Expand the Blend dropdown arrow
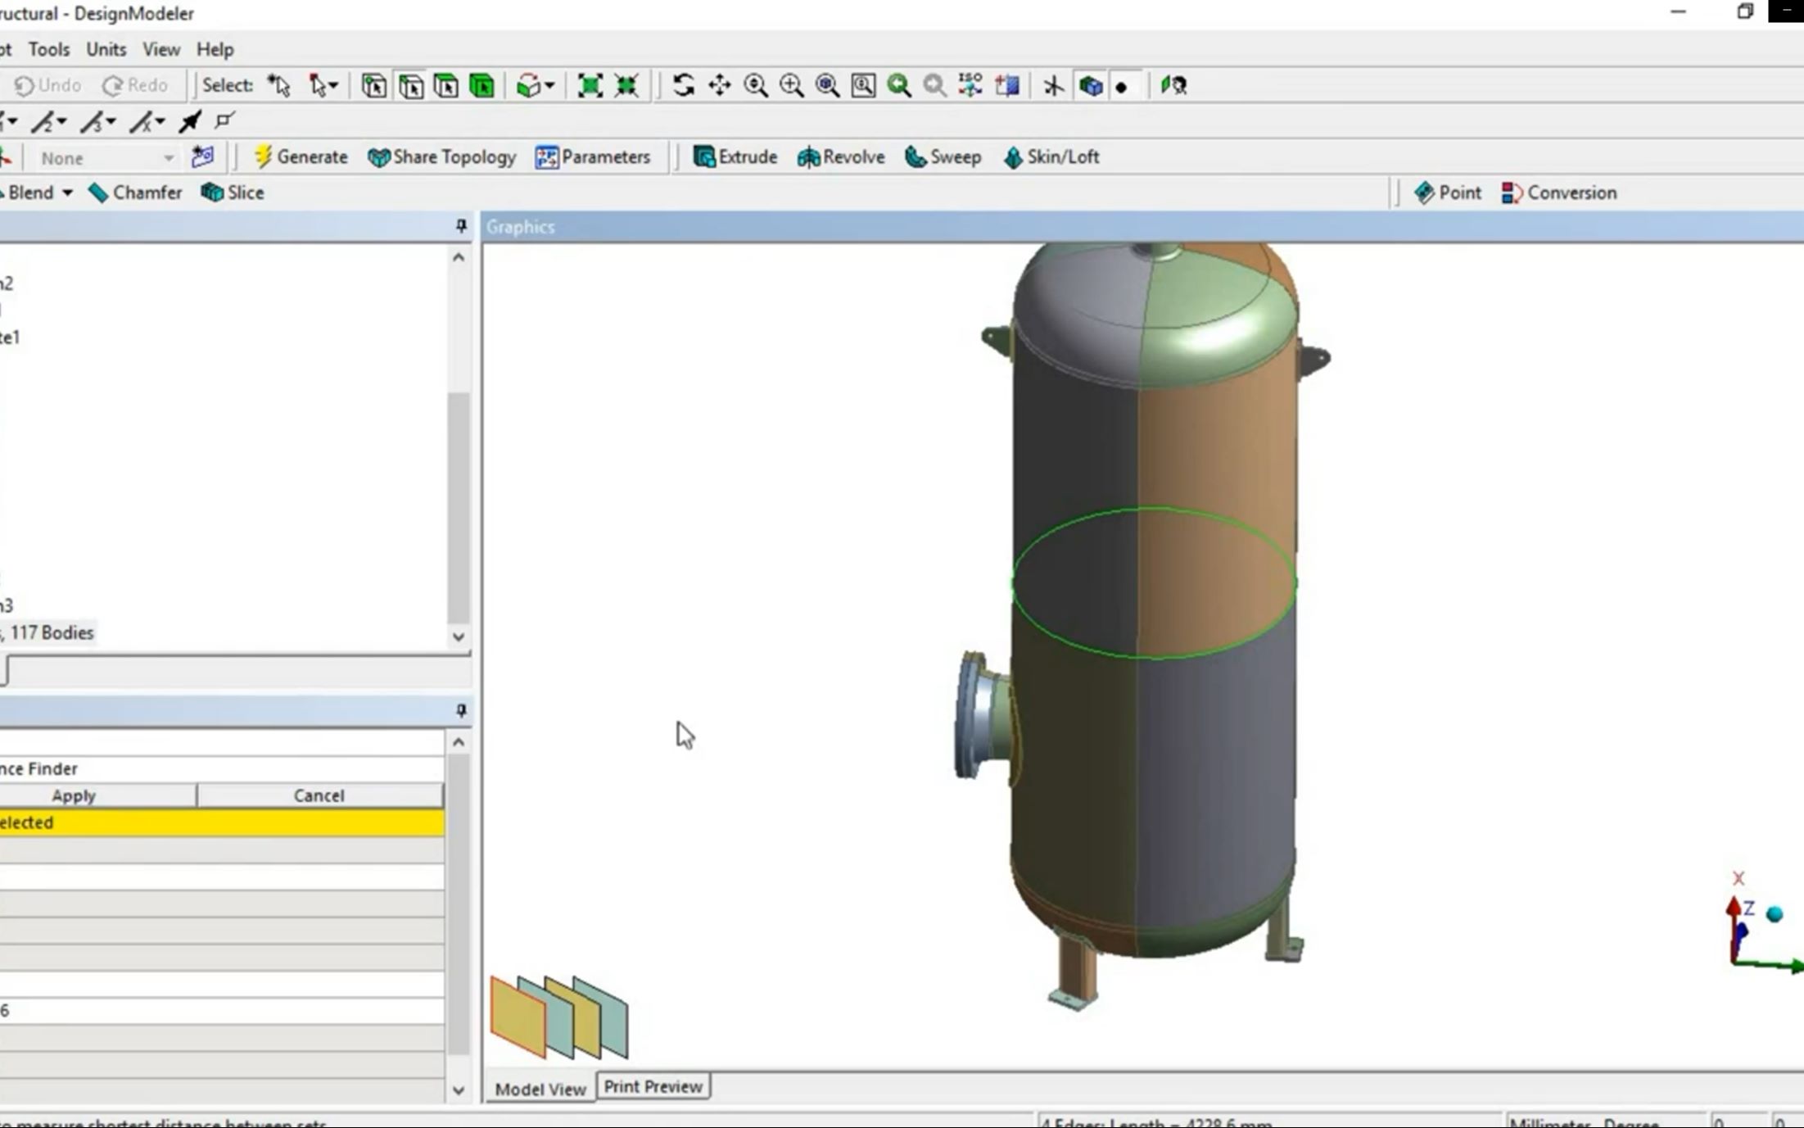Image resolution: width=1804 pixels, height=1128 pixels. pos(67,193)
